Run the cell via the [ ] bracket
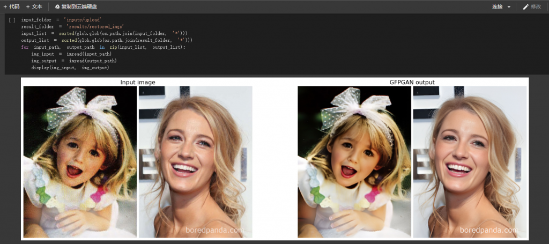This screenshot has height=244, width=549. [x=12, y=20]
